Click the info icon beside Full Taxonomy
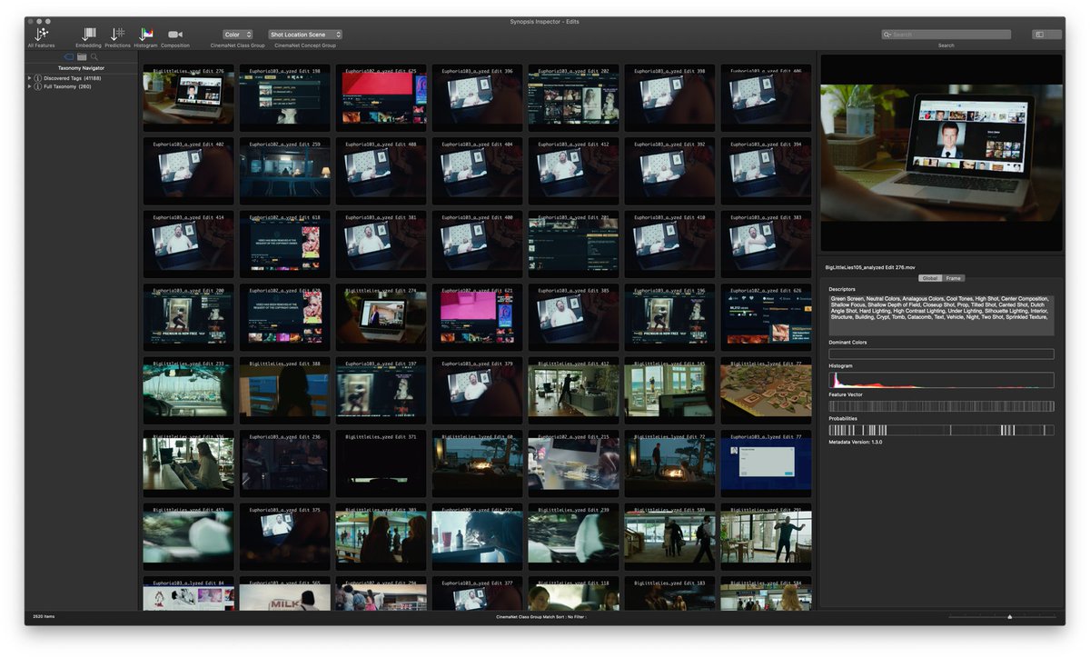1090x658 pixels. point(38,86)
